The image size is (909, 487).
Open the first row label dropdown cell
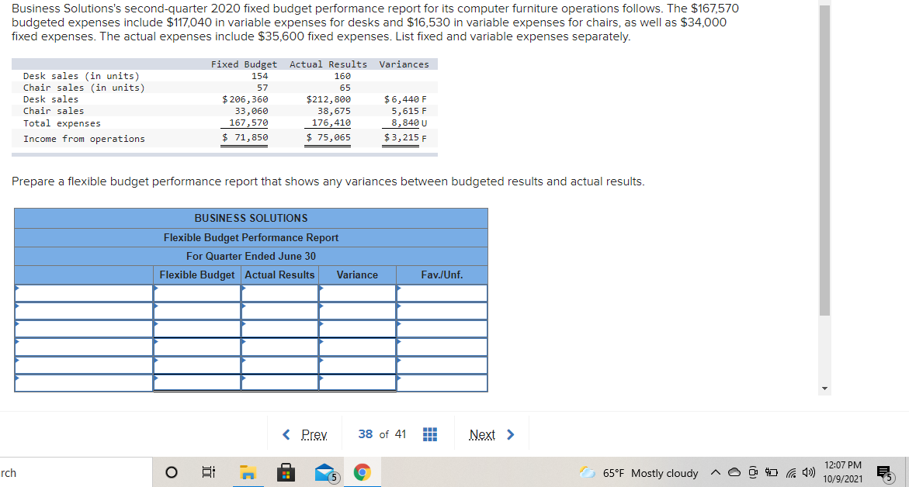(84, 293)
